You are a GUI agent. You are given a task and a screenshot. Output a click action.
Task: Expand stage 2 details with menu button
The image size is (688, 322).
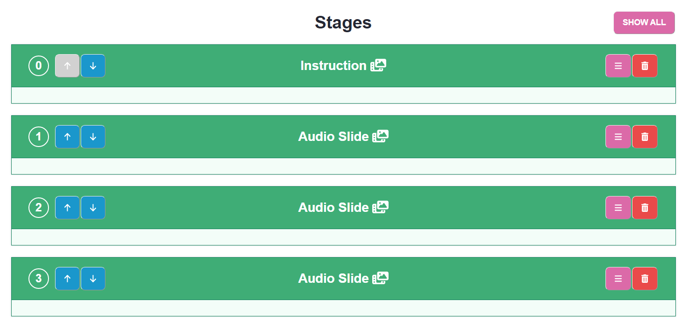tap(618, 208)
